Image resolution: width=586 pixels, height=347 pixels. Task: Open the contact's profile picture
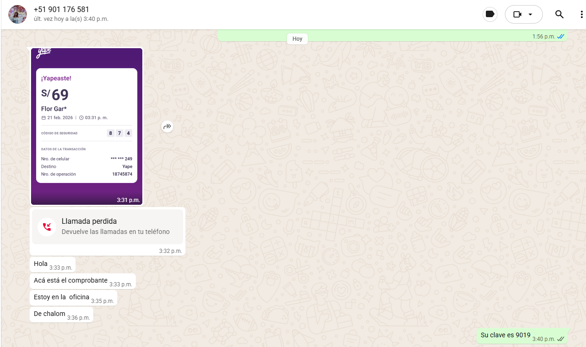coord(18,14)
